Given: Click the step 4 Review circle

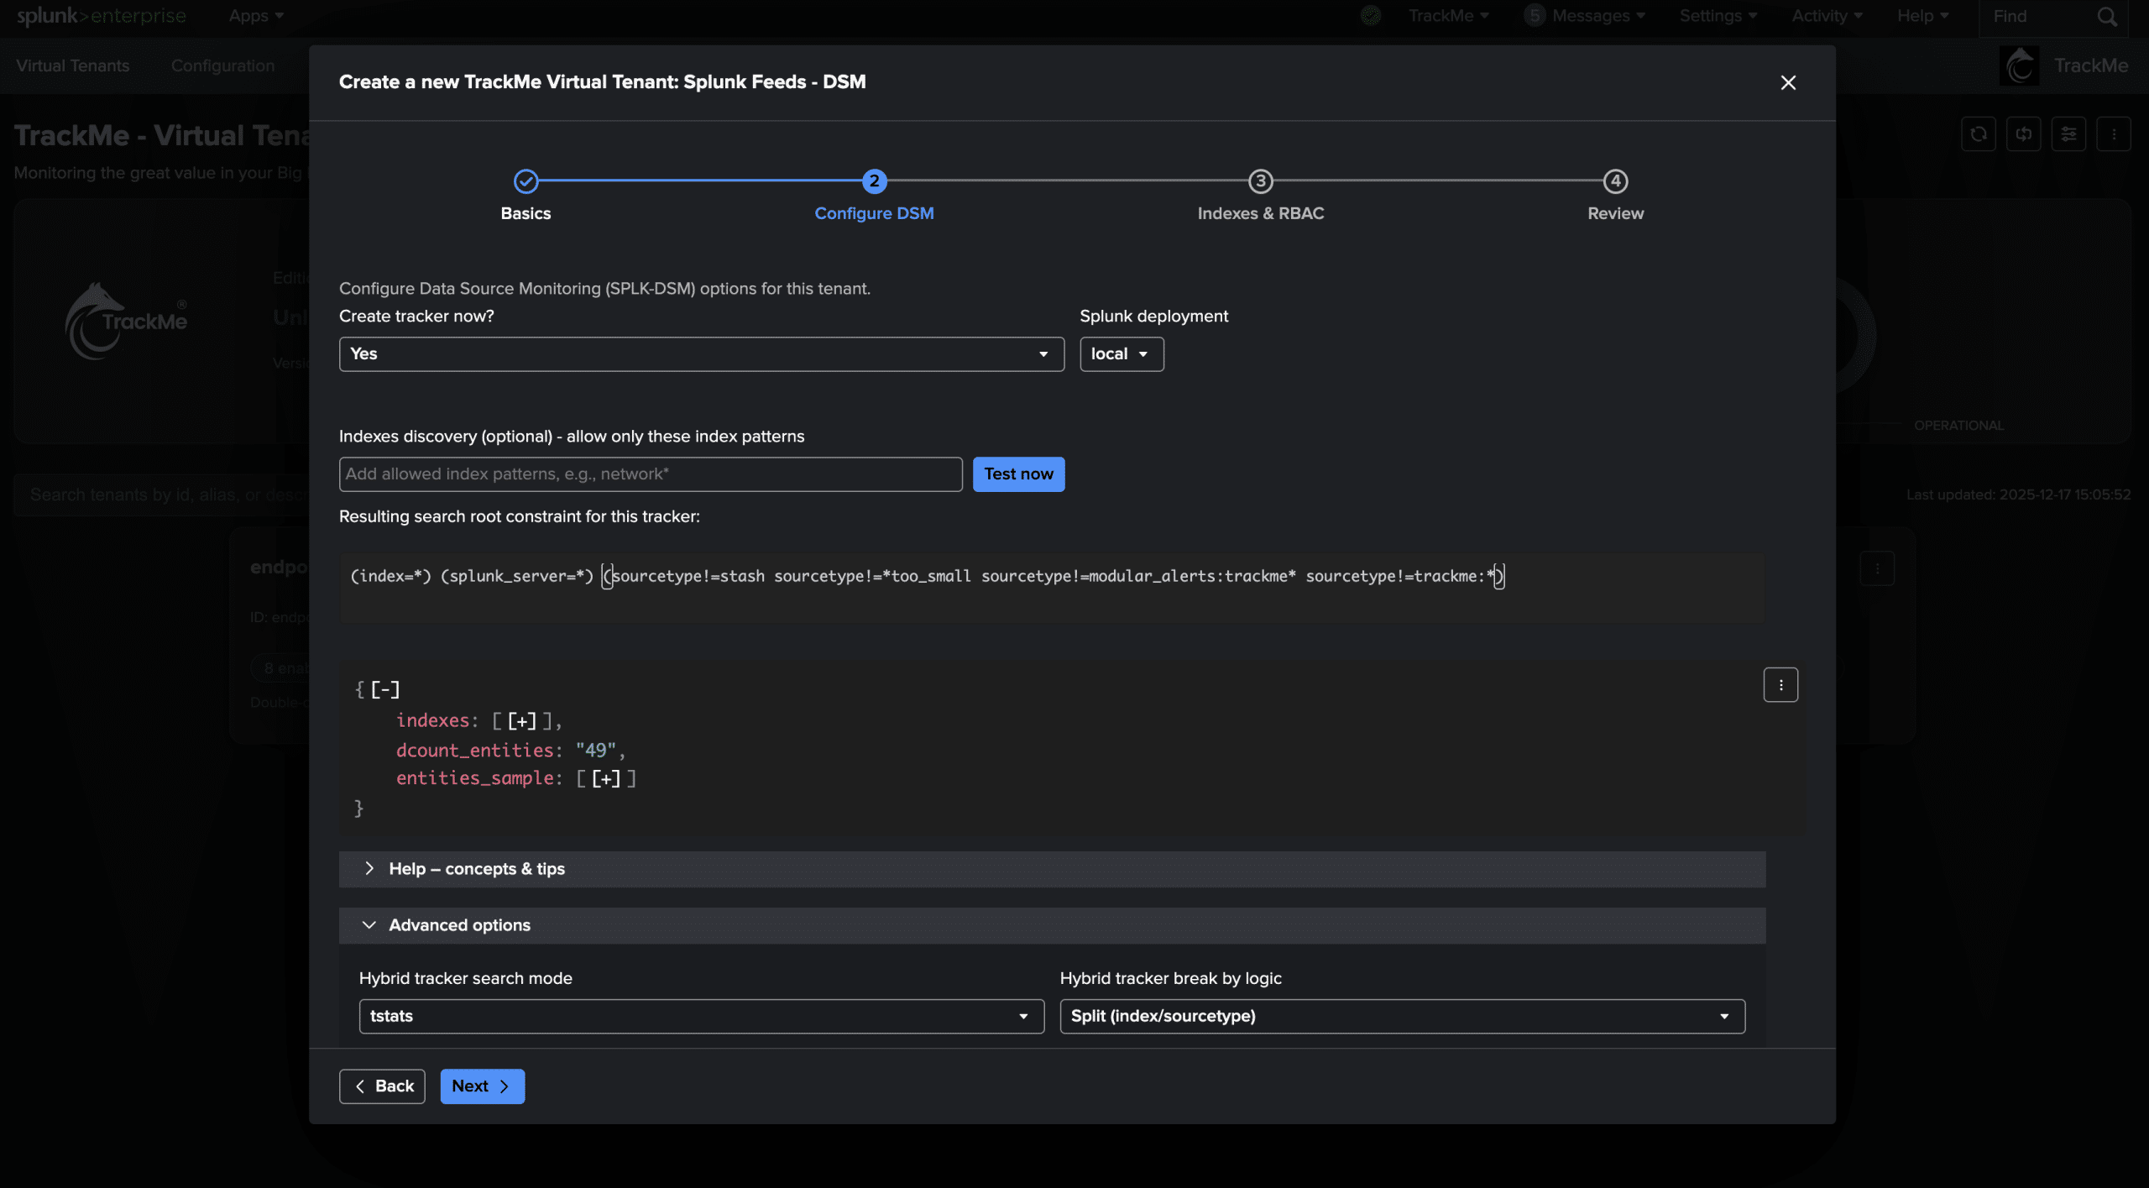Looking at the screenshot, I should click(x=1614, y=181).
